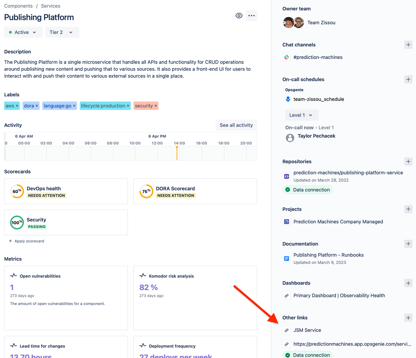
Task: Remove the dora label
Action: coord(37,106)
